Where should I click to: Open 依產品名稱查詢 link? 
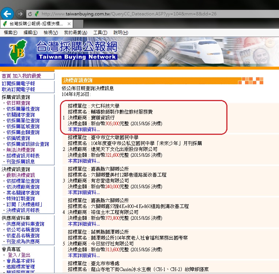pyautogui.click(x=23, y=236)
